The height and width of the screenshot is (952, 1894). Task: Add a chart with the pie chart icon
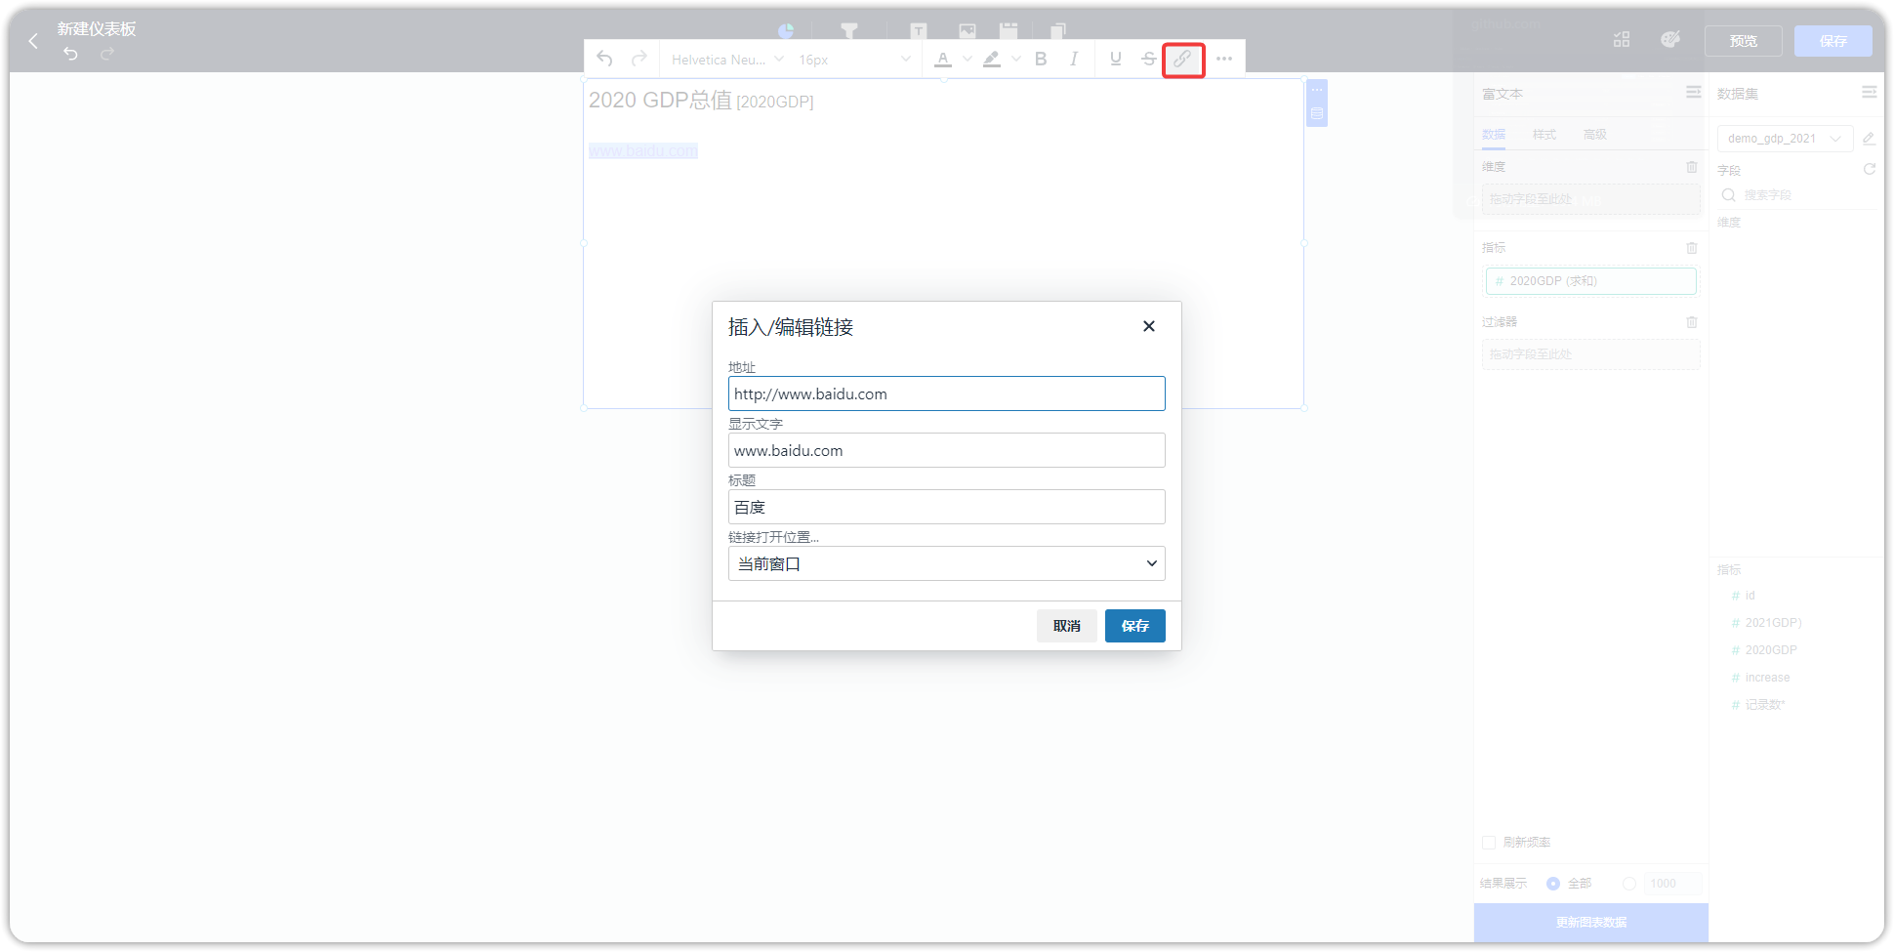coord(786,31)
